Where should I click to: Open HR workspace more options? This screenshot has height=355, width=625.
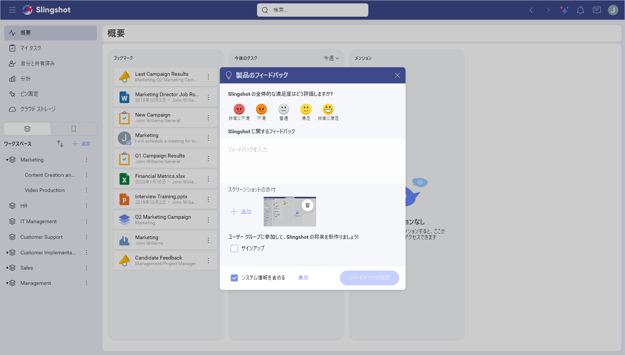87,206
